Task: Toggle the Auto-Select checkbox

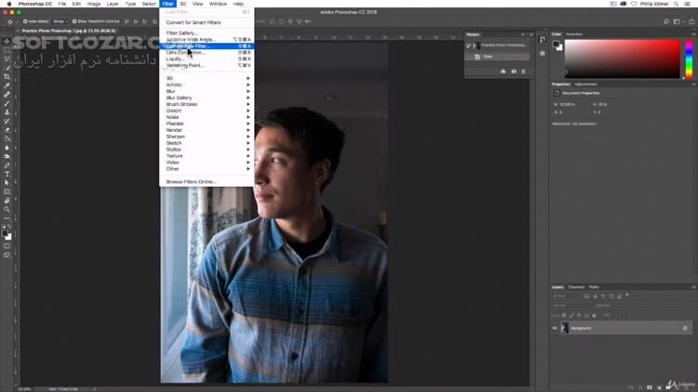Action: coord(25,21)
